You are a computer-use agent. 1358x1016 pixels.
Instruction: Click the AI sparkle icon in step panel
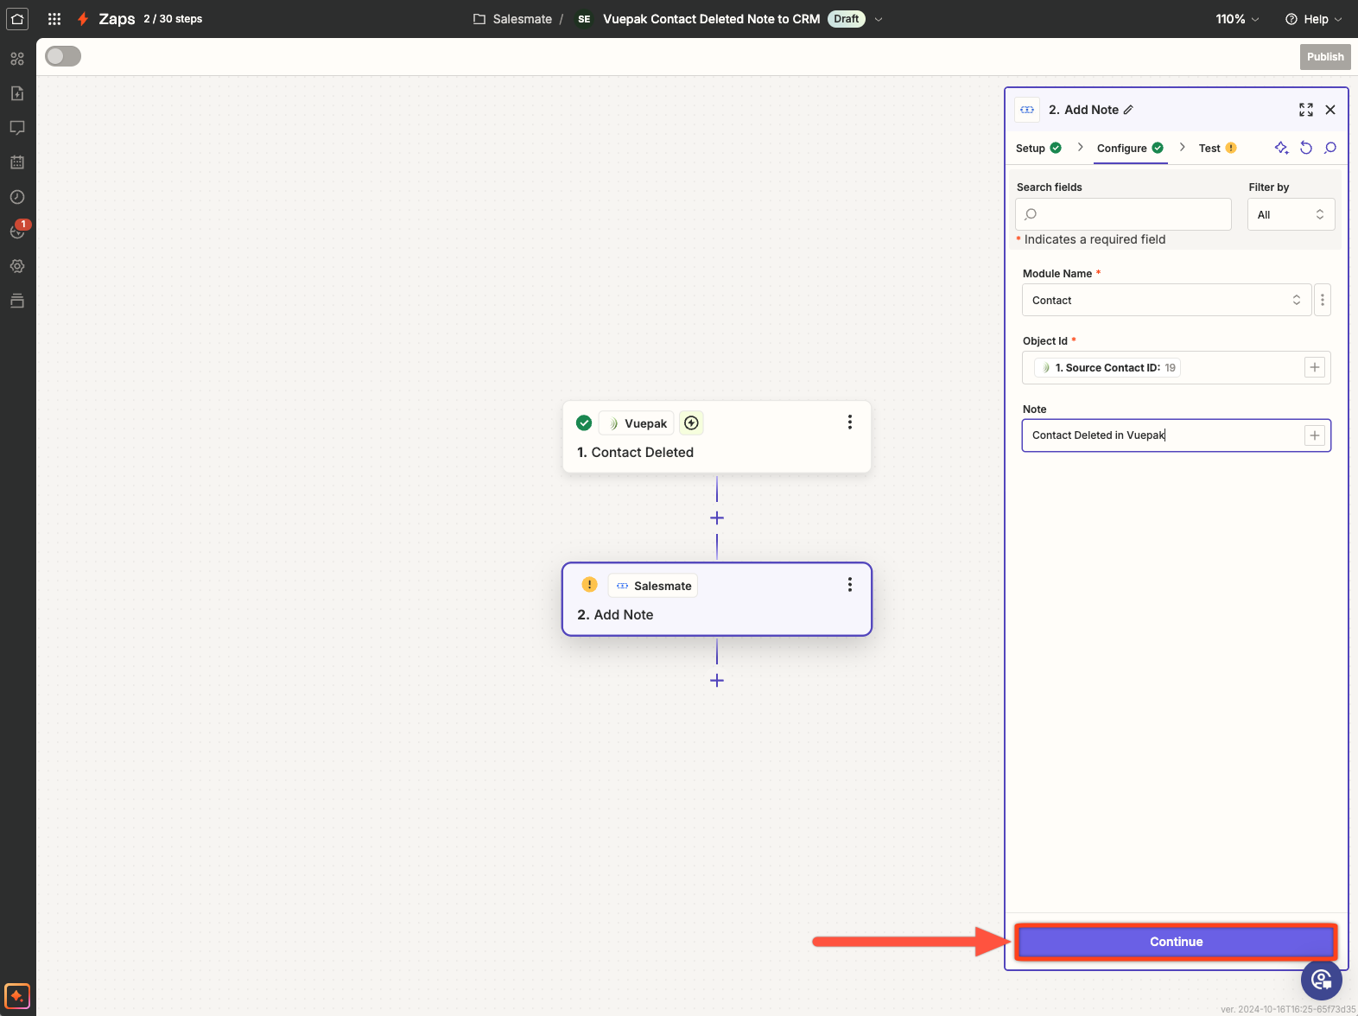[x=1281, y=148]
